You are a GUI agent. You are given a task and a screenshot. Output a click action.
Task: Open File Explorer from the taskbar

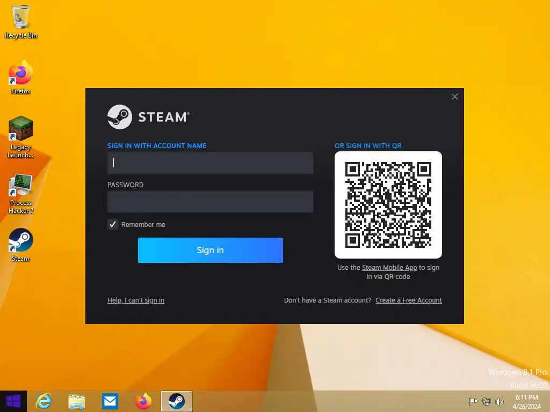coord(76,401)
